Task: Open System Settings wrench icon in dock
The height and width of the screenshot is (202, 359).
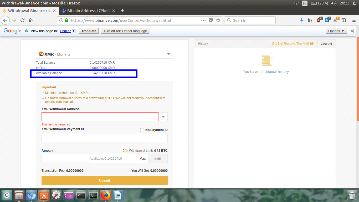Action: click(x=56, y=195)
